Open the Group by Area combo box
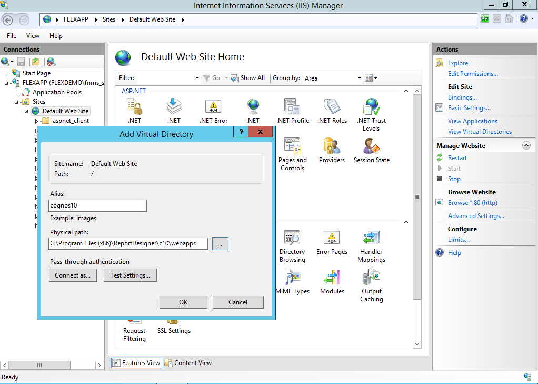Image resolution: width=538 pixels, height=384 pixels. [333, 78]
